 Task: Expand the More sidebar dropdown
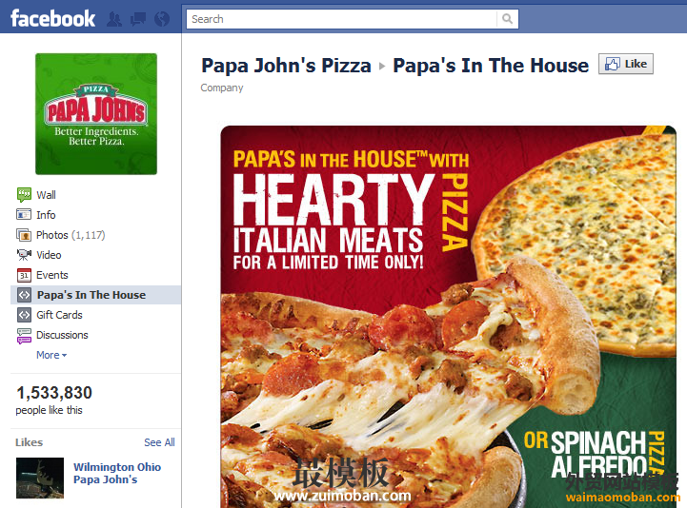[x=51, y=355]
